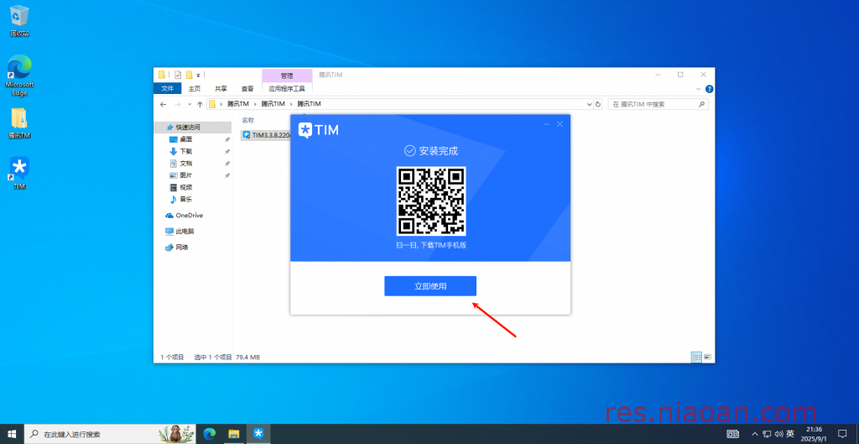
Task: Refresh the current folder view
Action: [597, 104]
